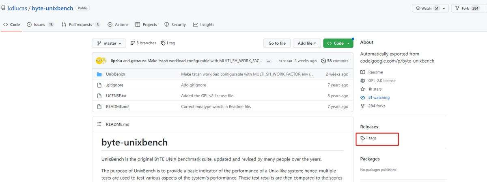Screen dimensions: 487x182
Task: Open 'Added the GPL v2 license file' commit
Action: click(207, 96)
